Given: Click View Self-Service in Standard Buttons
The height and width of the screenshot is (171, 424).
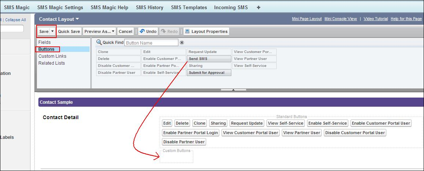Looking at the screenshot, I should (285, 123).
